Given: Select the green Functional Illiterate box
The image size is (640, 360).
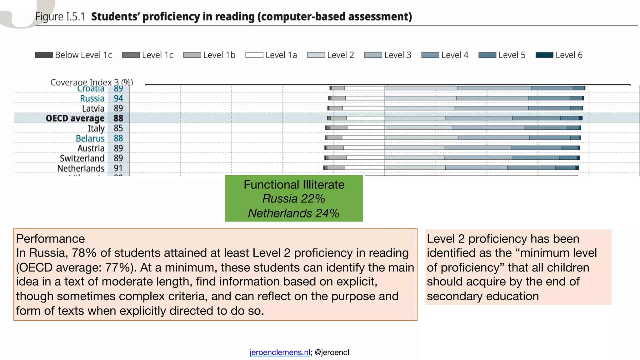Looking at the screenshot, I should pyautogui.click(x=294, y=198).
